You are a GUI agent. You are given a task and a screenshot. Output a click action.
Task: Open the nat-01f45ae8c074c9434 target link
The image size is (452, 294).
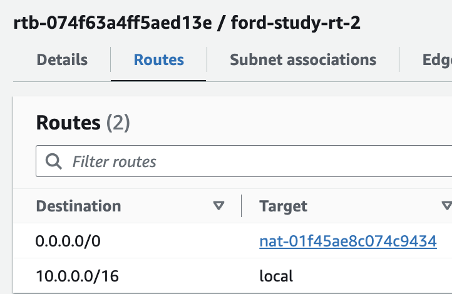348,241
